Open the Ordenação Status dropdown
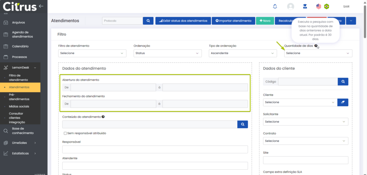 (x=167, y=53)
